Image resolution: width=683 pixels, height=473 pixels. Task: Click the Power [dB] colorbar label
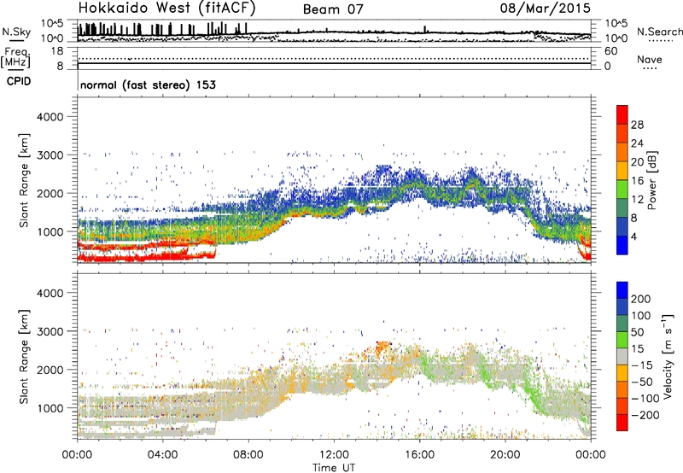[x=652, y=180]
